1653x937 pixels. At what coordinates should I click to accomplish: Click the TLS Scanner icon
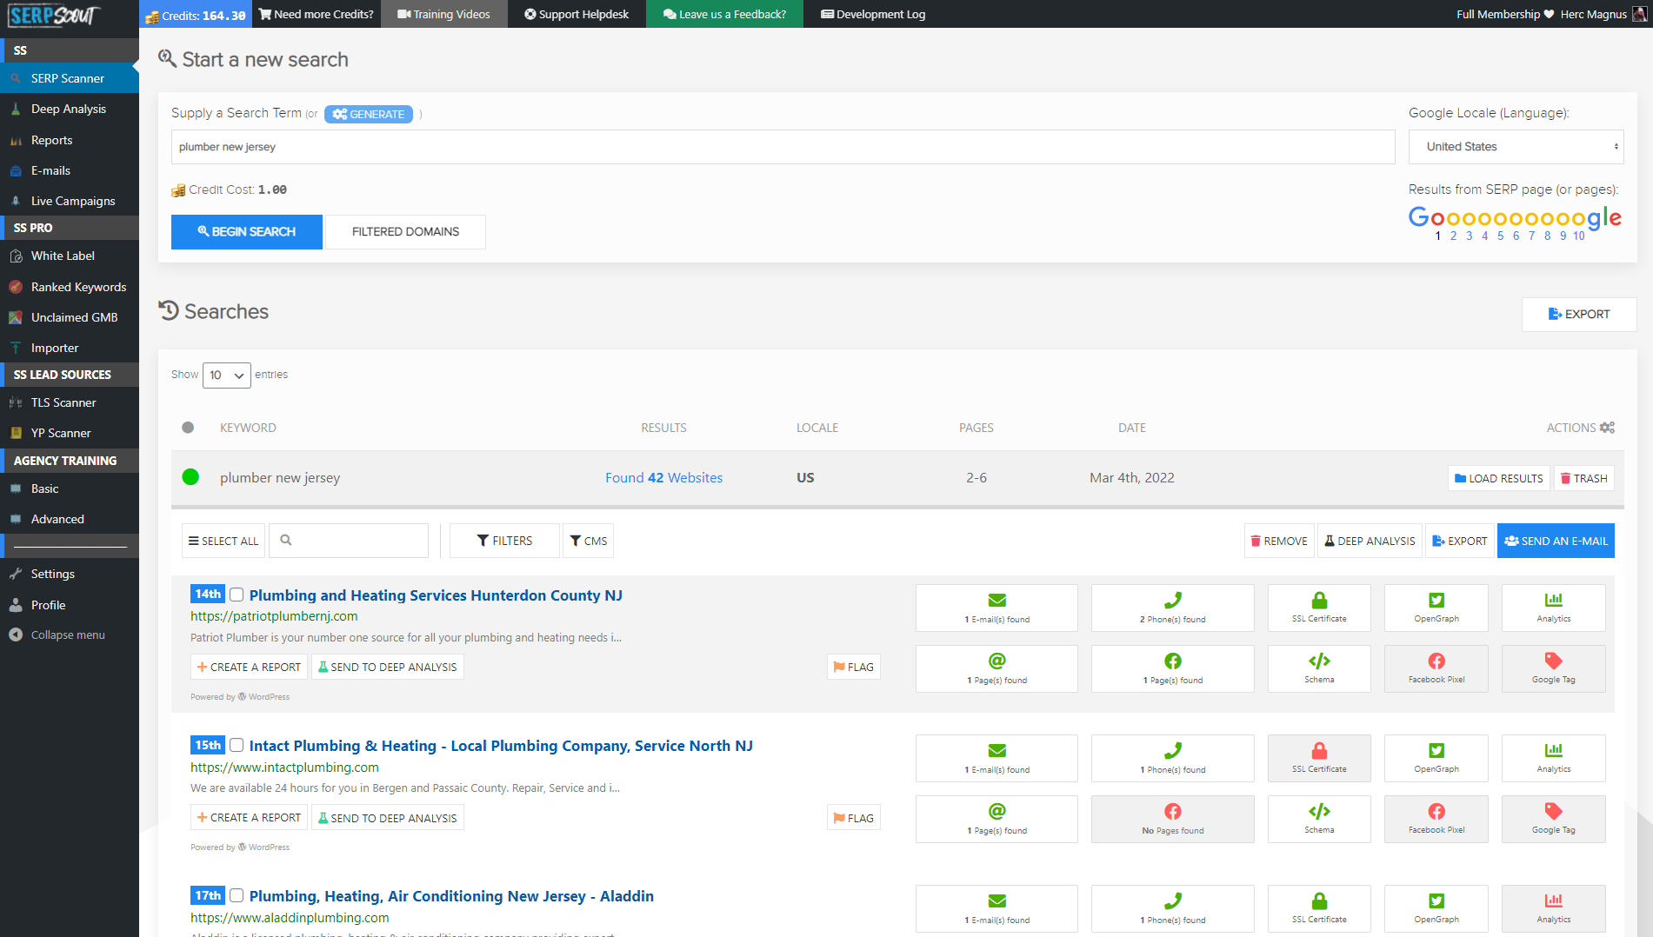(16, 402)
